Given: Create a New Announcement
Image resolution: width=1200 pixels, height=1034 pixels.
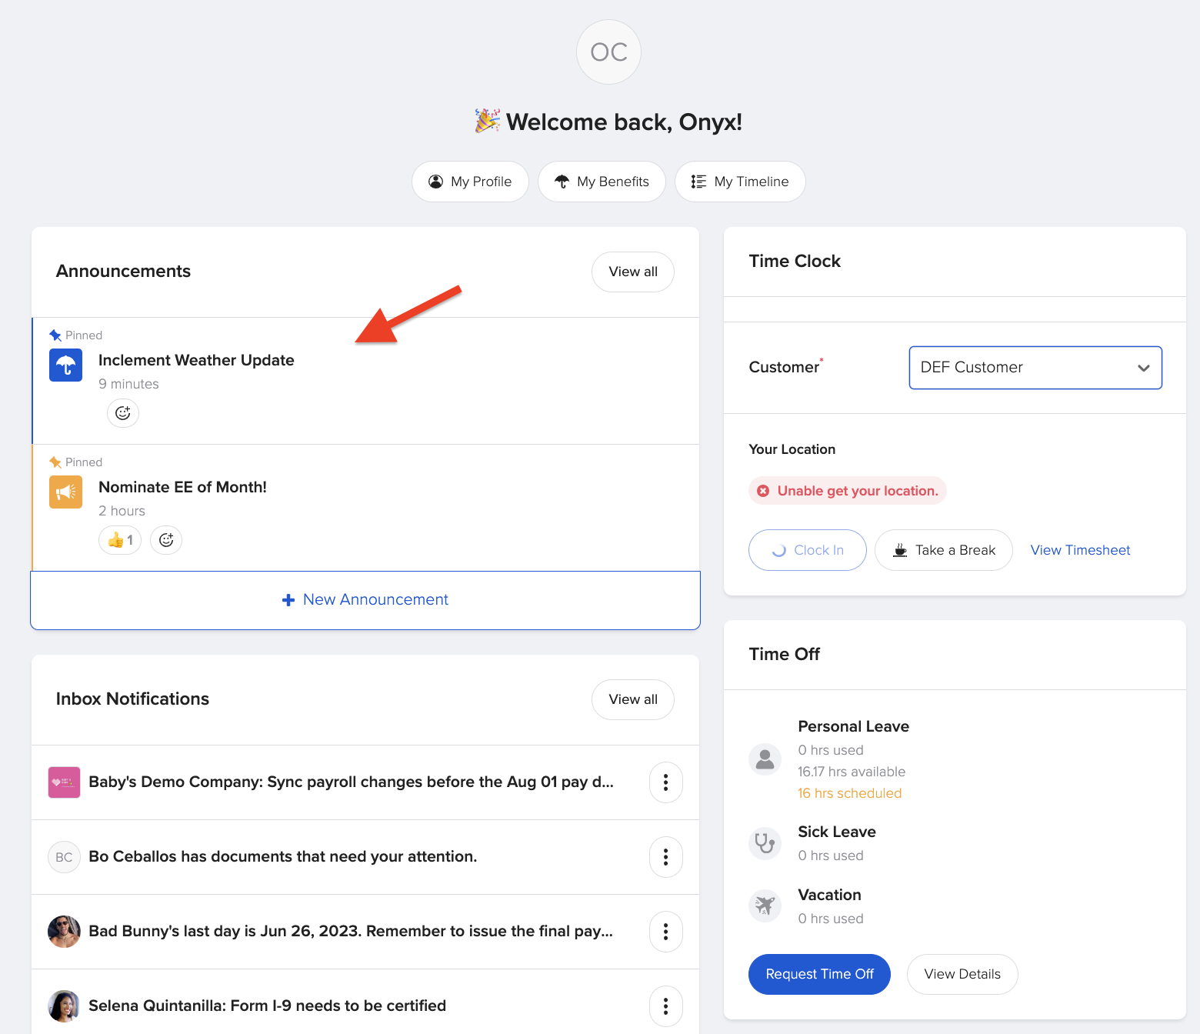Looking at the screenshot, I should [x=365, y=600].
